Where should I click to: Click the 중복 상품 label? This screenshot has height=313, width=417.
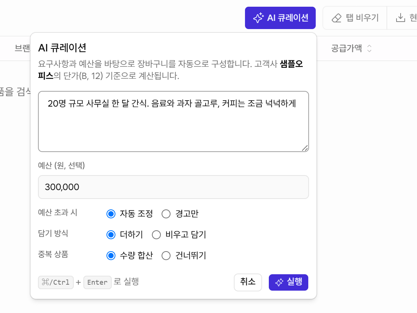[53, 254]
